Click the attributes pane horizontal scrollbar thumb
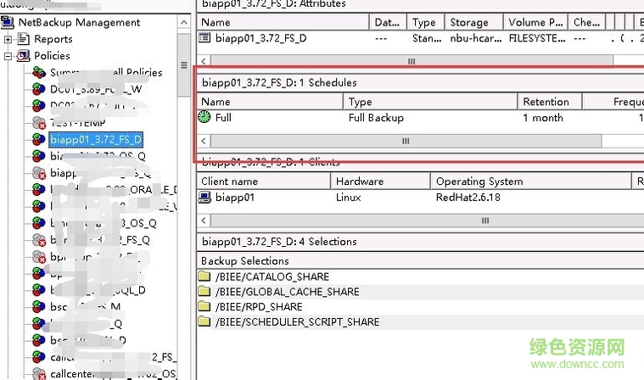The image size is (644, 380). 412,61
